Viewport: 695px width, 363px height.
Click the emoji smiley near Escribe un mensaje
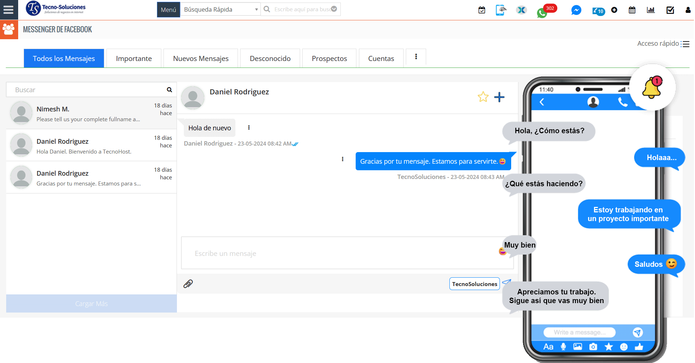coord(502,251)
